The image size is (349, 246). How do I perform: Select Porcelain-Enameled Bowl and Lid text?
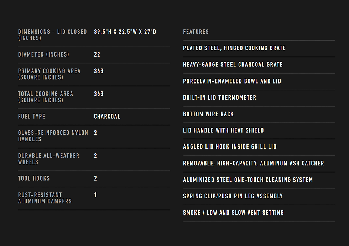tap(232, 81)
